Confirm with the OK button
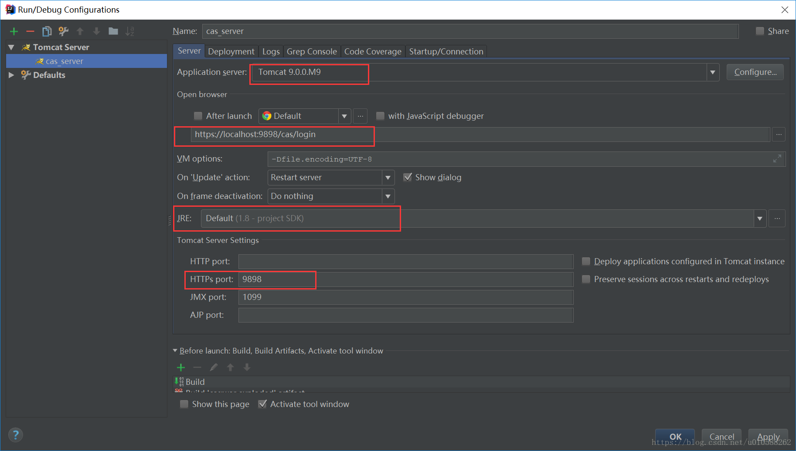 pyautogui.click(x=675, y=437)
